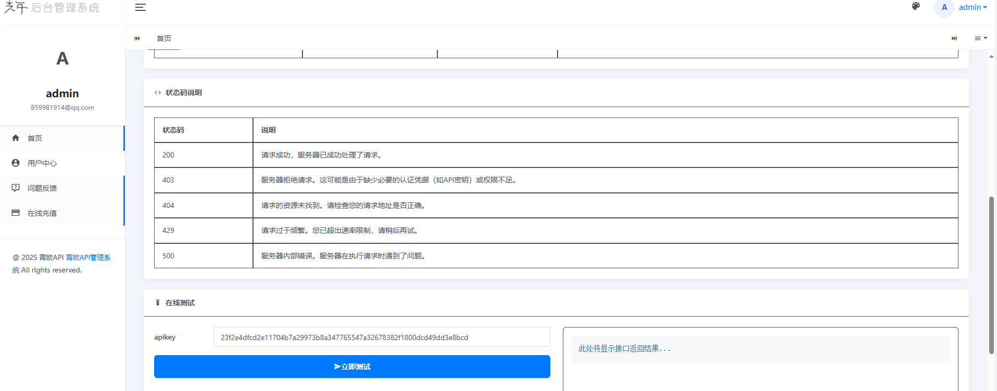Click the 在线充值 card icon
Screen dimensions: 997x391
click(x=16, y=213)
